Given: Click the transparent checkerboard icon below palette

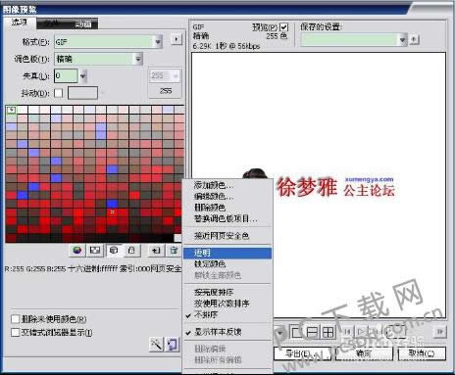Looking at the screenshot, I should (95, 251).
